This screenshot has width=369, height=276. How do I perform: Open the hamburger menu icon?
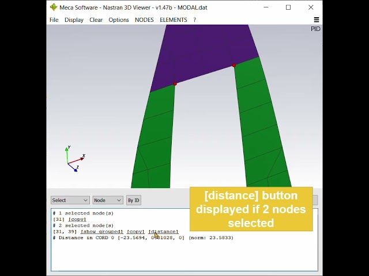[317, 20]
